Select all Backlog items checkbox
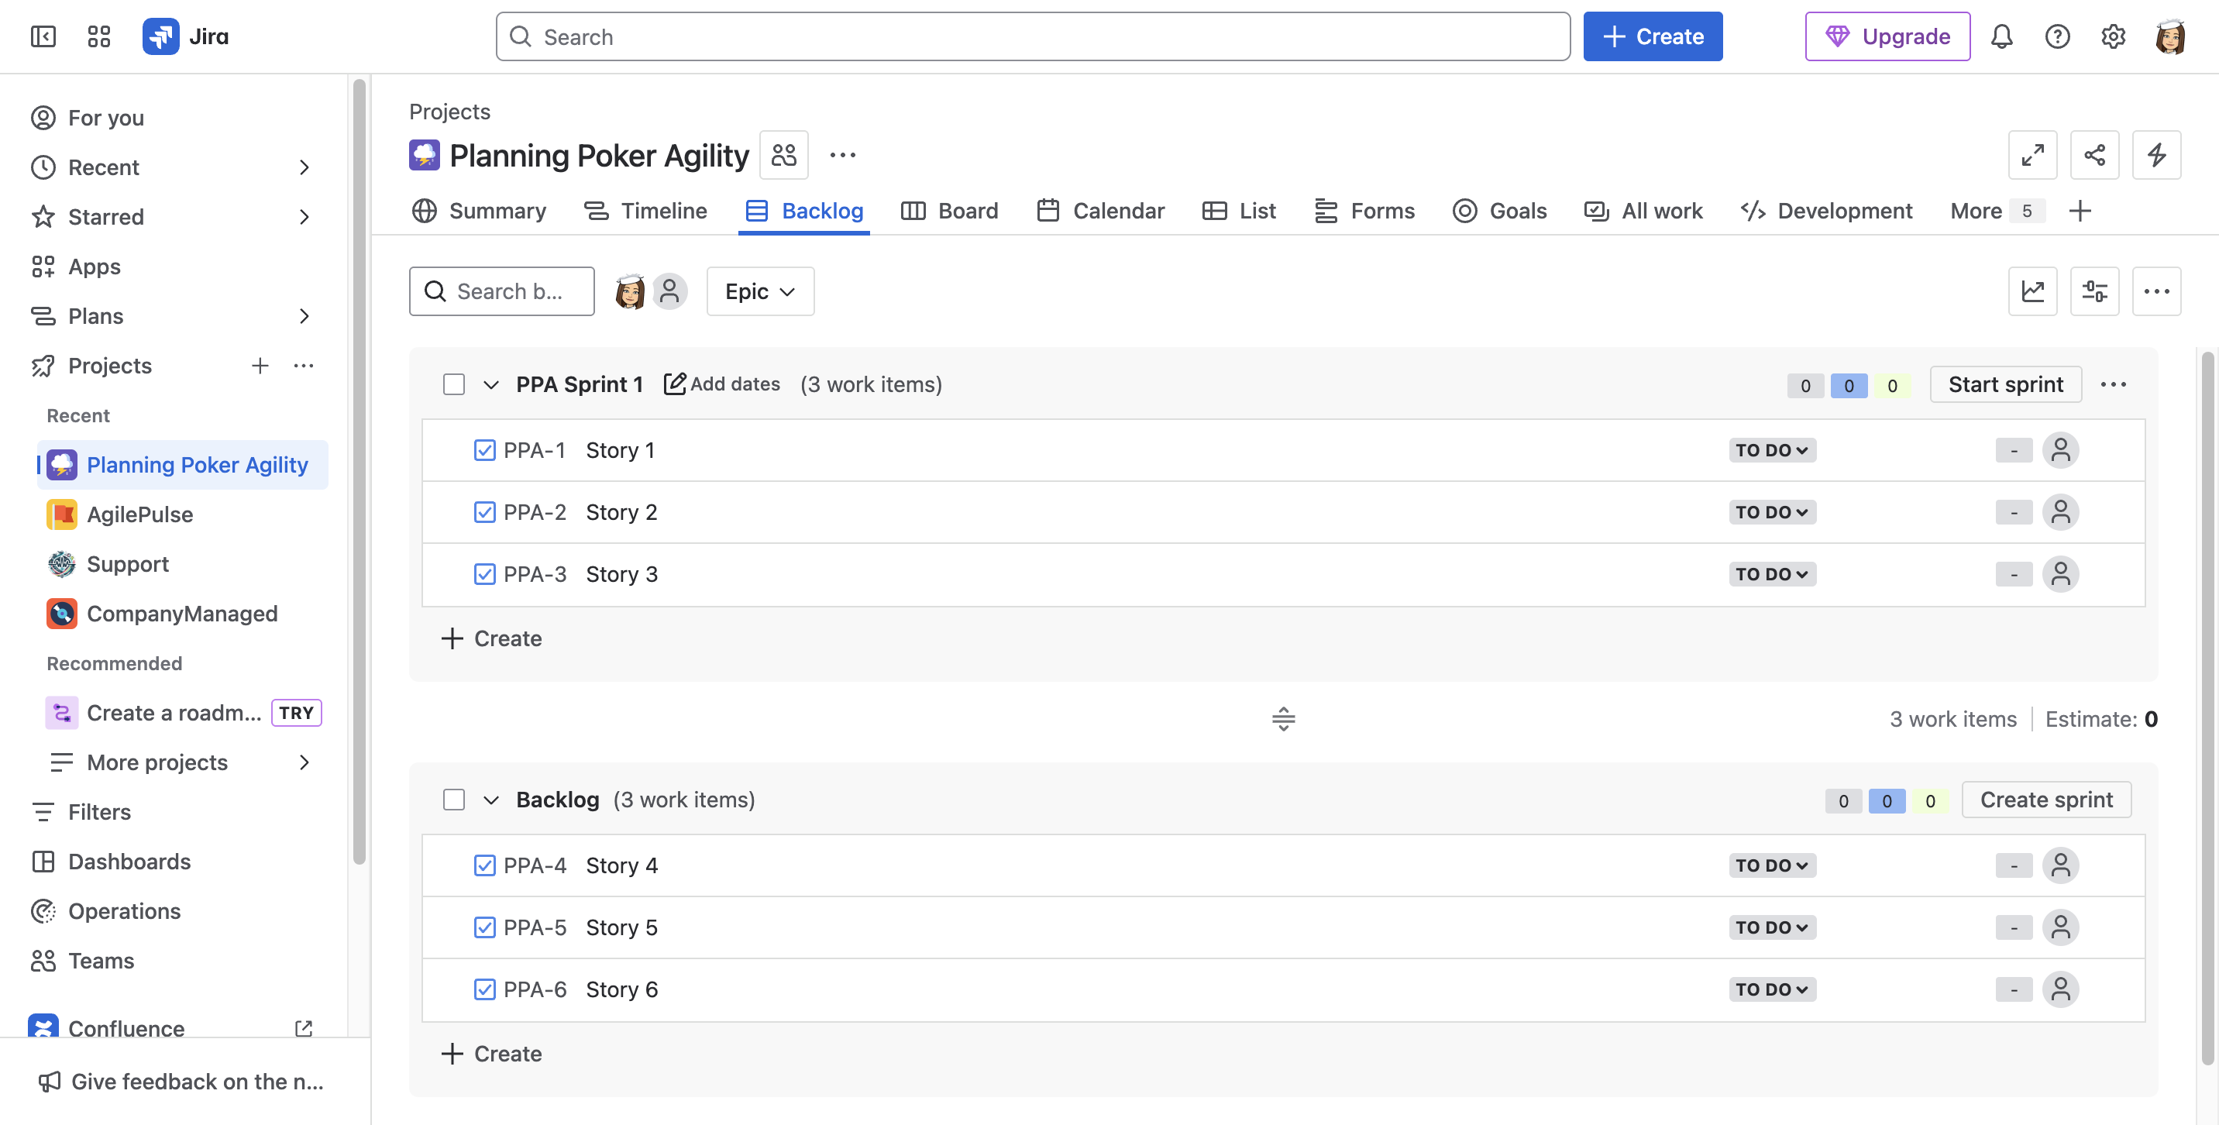2219x1125 pixels. [454, 800]
